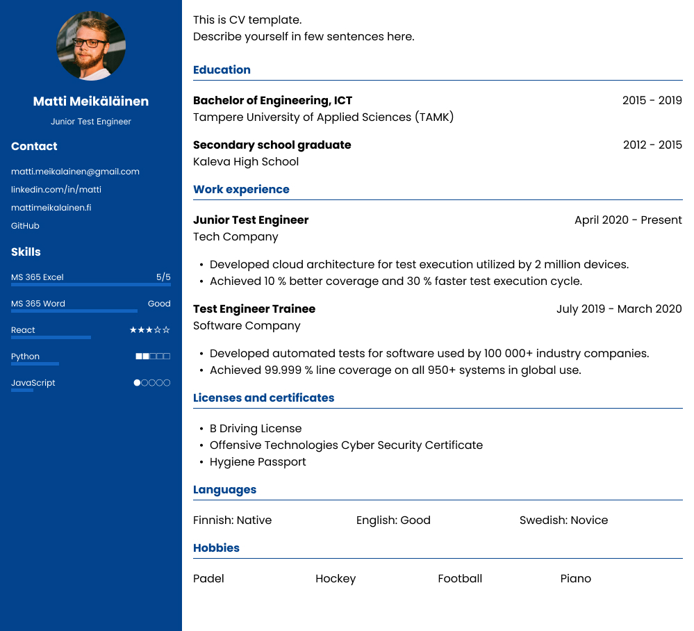Click the fourth empty star in React rating
This screenshot has width=694, height=631.
coord(158,329)
